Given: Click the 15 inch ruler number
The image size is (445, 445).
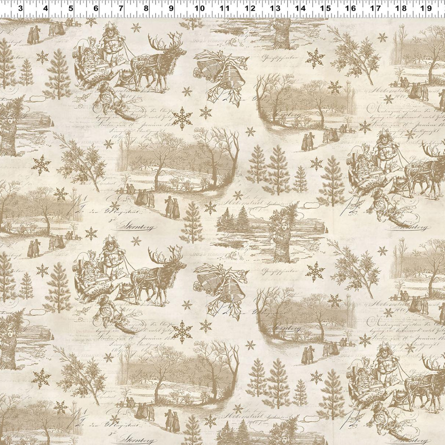Looking at the screenshot, I should tap(326, 8).
